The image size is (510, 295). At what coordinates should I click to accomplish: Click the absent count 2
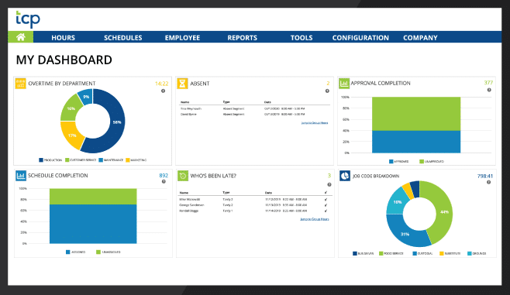[328, 84]
